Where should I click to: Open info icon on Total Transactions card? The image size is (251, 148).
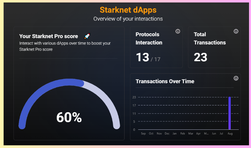point(236,31)
